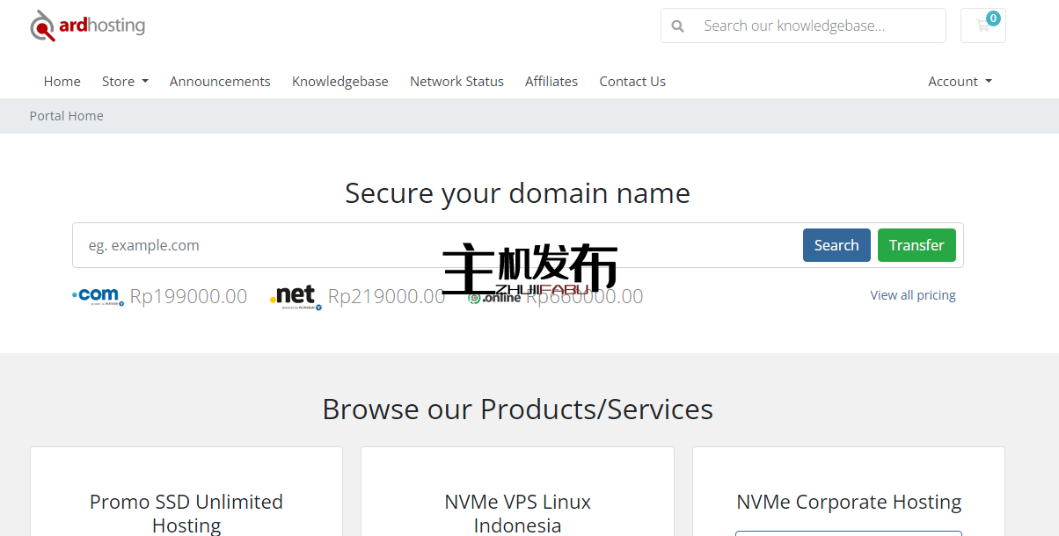Click the ardhosting logo
1059x536 pixels.
click(x=88, y=26)
